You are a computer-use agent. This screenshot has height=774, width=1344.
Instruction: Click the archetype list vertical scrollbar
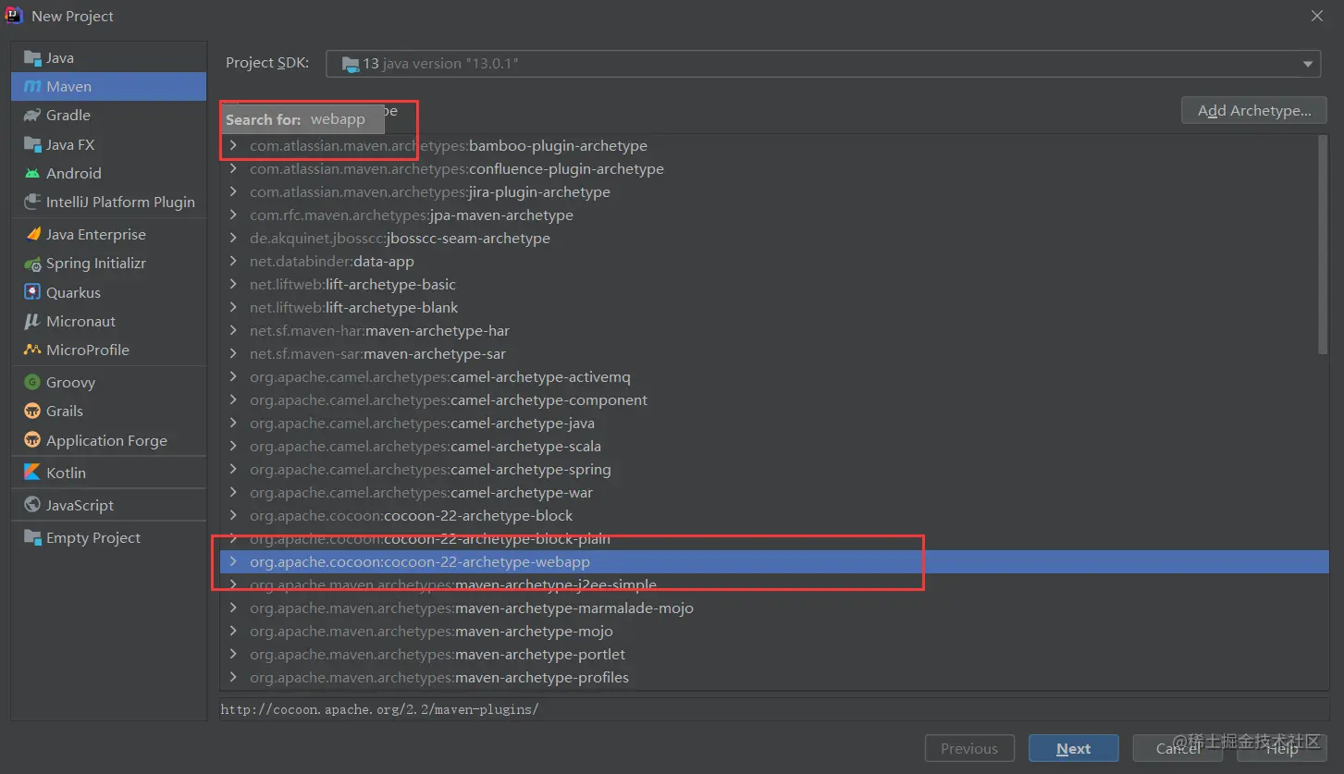point(1323,245)
